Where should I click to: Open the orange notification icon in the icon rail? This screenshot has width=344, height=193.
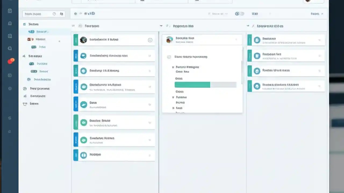[x=11, y=61]
